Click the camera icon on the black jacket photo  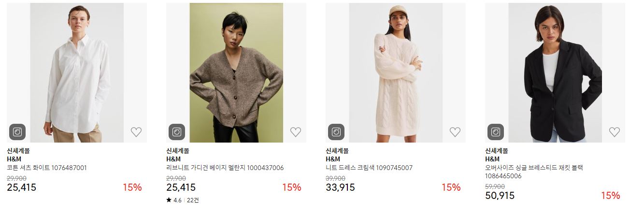pyautogui.click(x=496, y=132)
